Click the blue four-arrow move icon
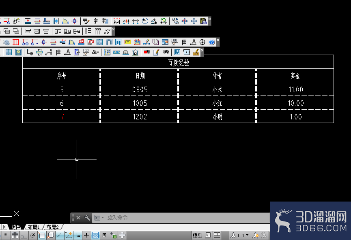 [x=194, y=21]
